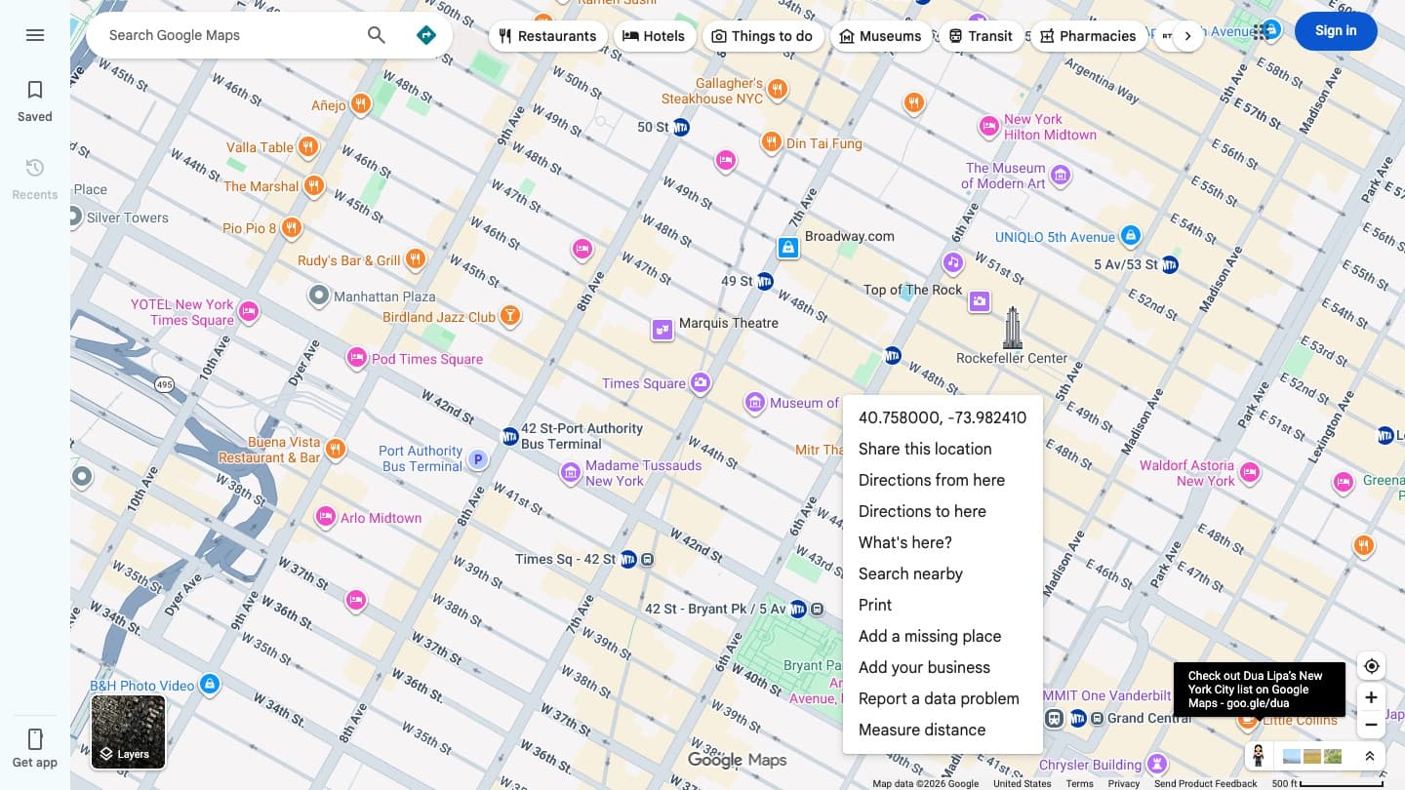This screenshot has width=1405, height=790.
Task: Select the Arlo Midtown hotel marker
Action: coord(326,517)
